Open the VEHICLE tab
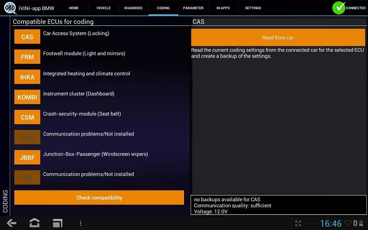 point(103,8)
